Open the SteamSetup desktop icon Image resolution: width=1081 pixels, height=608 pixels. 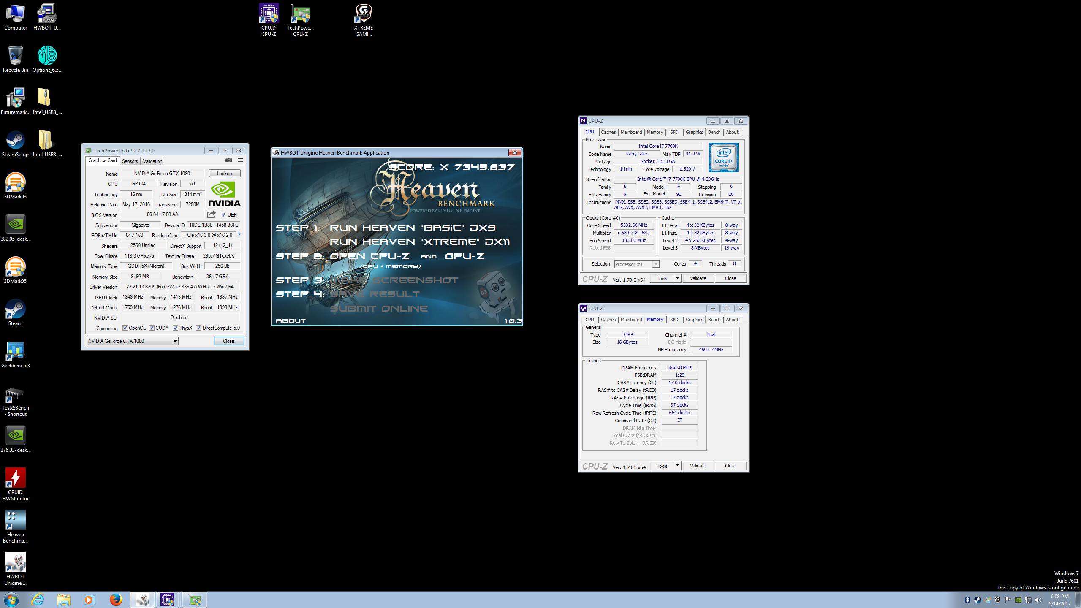point(16,144)
